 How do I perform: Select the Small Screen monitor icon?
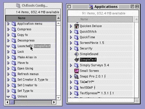(x=77, y=71)
